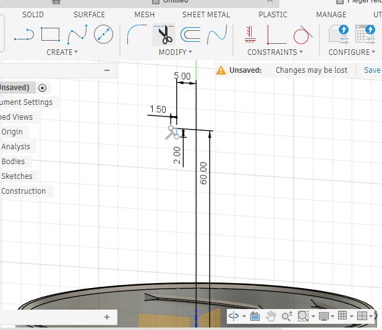
Task: Activate the Fillet tool
Action: tap(137, 34)
